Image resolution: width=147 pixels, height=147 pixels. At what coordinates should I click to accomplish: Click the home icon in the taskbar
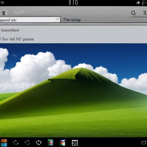[x=16, y=142]
